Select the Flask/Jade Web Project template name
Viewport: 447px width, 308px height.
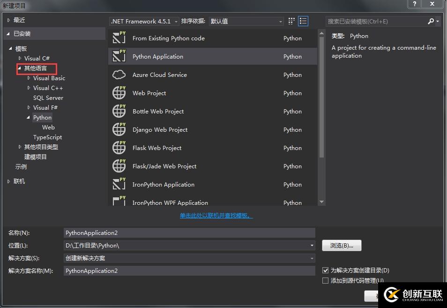164,166
